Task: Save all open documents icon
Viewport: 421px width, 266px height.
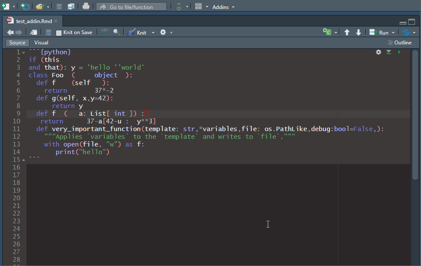Action: (x=71, y=6)
